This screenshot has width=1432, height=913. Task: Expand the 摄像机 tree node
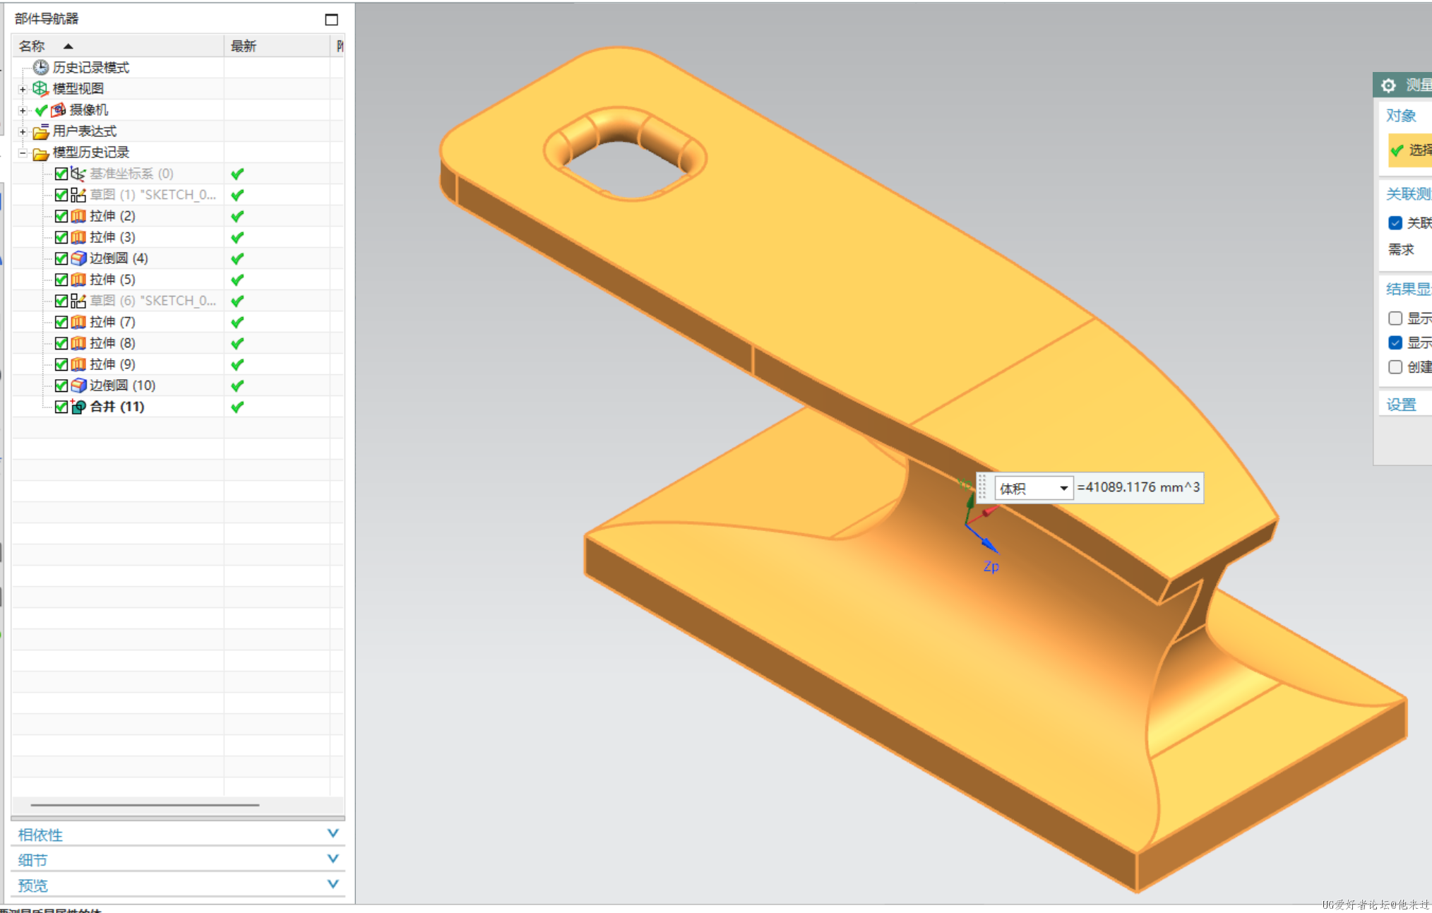tap(23, 110)
